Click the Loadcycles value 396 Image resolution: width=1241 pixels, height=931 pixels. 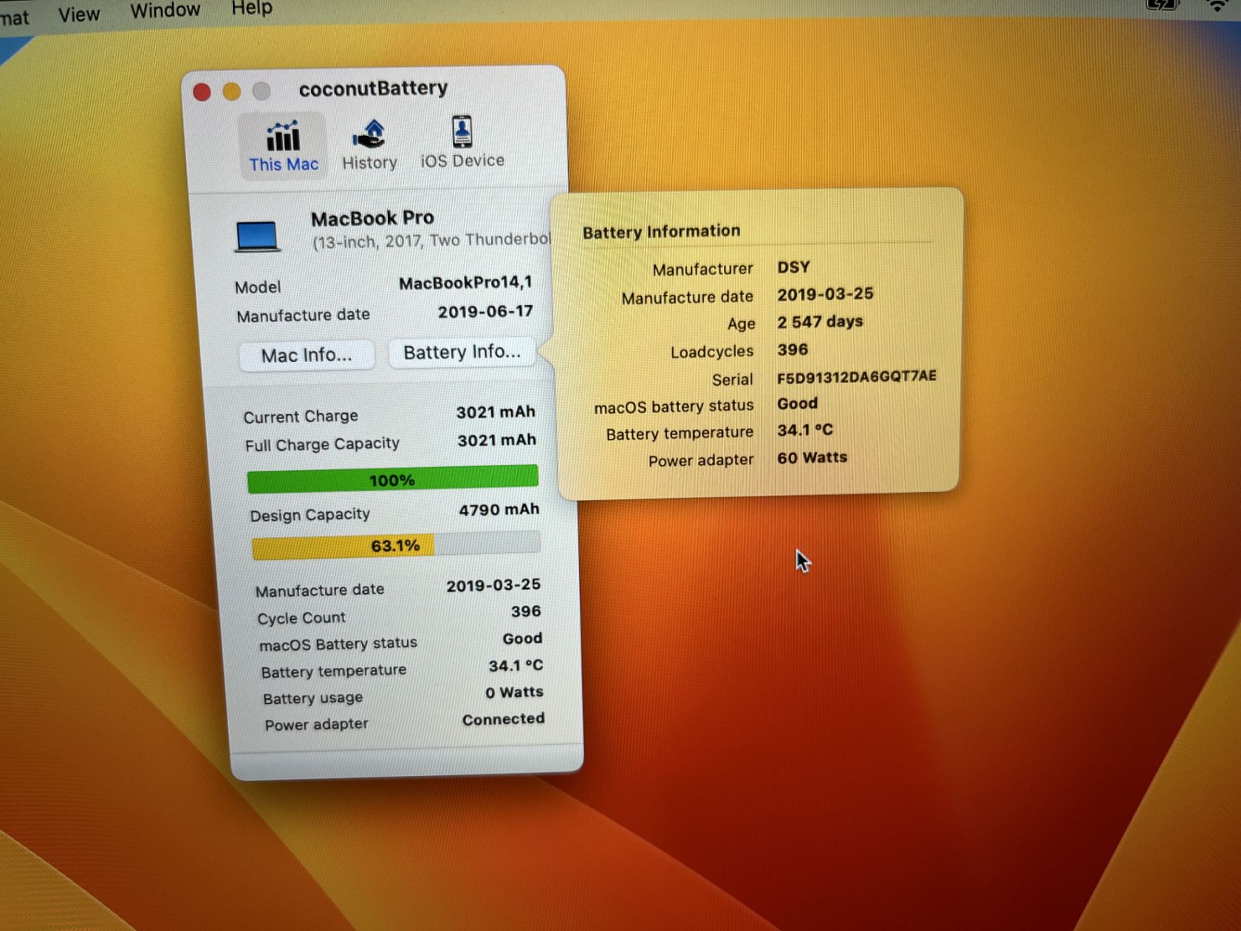coord(793,349)
